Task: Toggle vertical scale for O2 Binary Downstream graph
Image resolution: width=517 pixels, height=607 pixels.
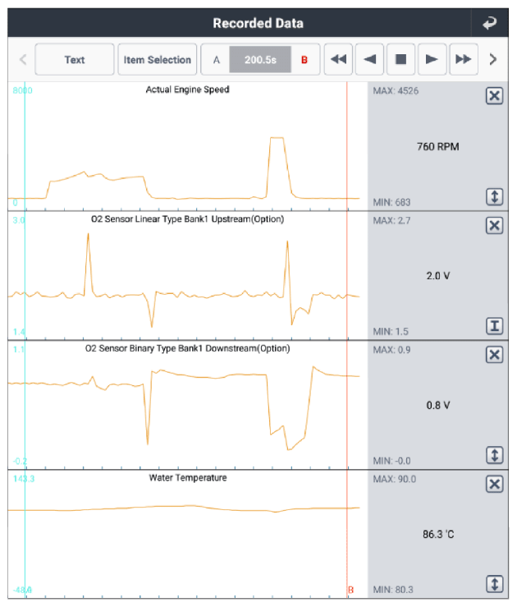Action: (494, 455)
